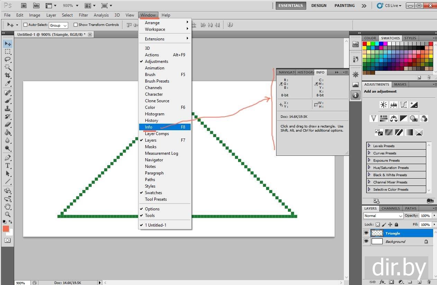437x285 pixels.
Task: Select the Crop tool
Action: point(8,75)
